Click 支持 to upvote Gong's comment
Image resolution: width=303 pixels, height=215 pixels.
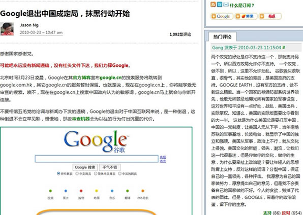click(267, 213)
